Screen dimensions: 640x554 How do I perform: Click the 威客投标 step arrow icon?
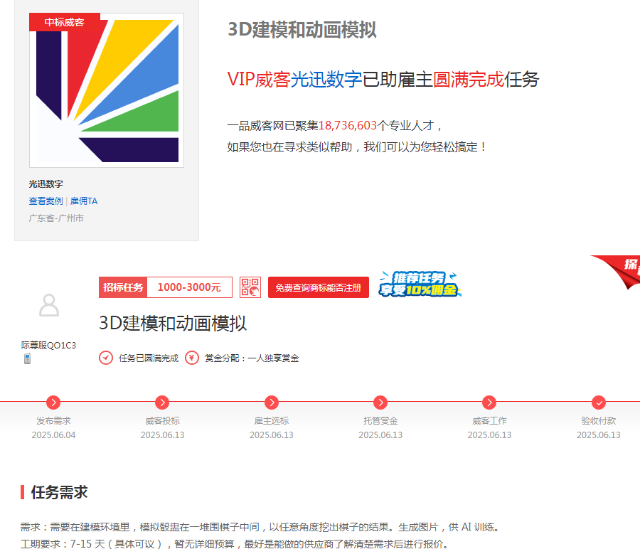(x=162, y=401)
